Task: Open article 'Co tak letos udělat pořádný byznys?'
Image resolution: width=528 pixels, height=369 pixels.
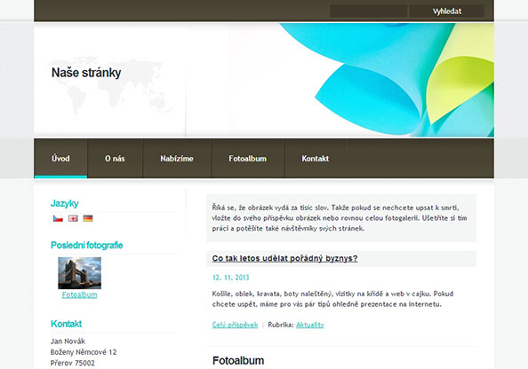Action: [284, 258]
